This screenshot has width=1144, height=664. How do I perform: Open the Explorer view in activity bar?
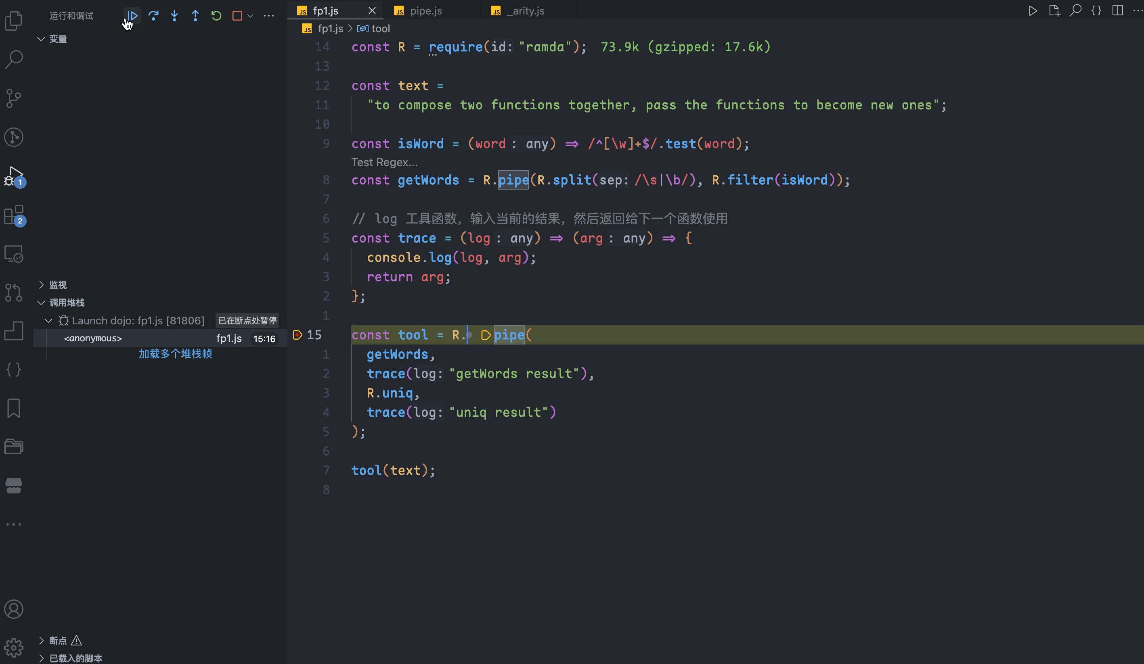pos(14,21)
